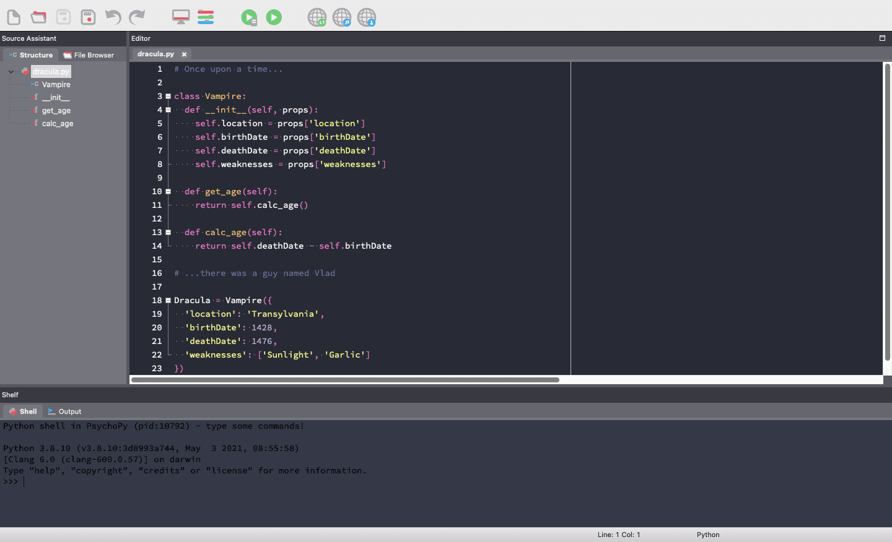Image resolution: width=892 pixels, height=542 pixels.
Task: Undo the last edit
Action: coord(113,17)
